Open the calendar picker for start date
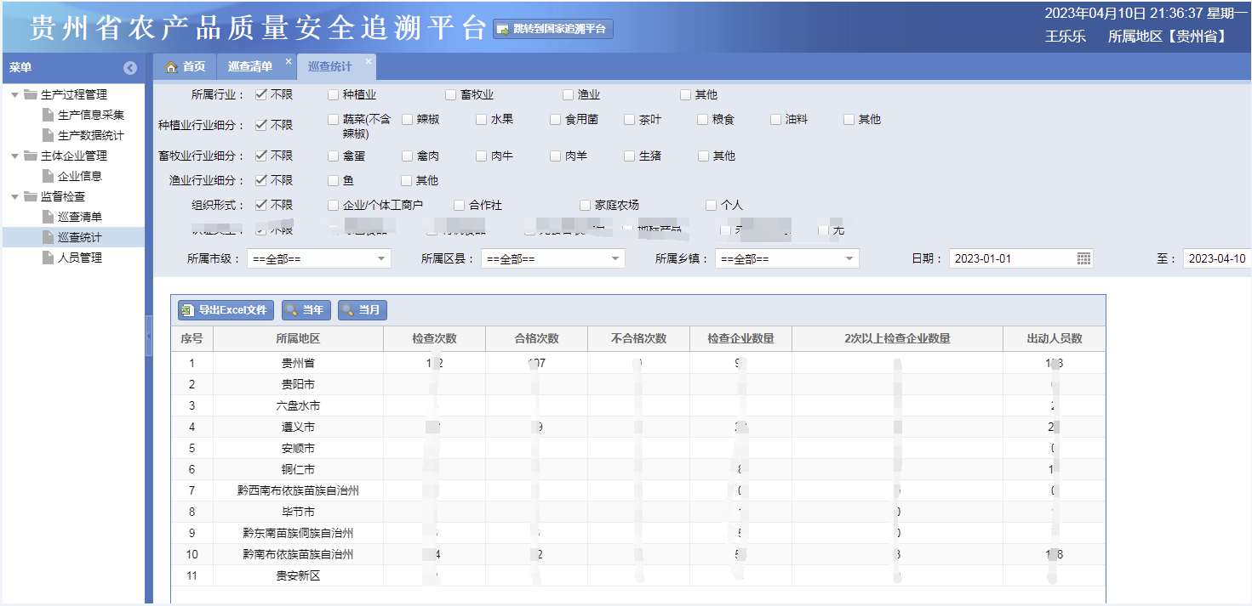The height and width of the screenshot is (606, 1252). coord(1083,258)
